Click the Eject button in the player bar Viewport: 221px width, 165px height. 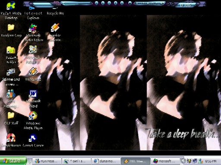130,3
